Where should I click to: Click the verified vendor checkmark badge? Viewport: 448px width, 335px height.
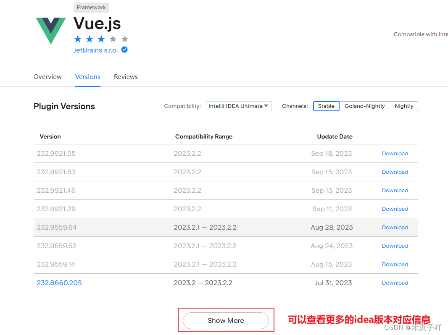[124, 50]
